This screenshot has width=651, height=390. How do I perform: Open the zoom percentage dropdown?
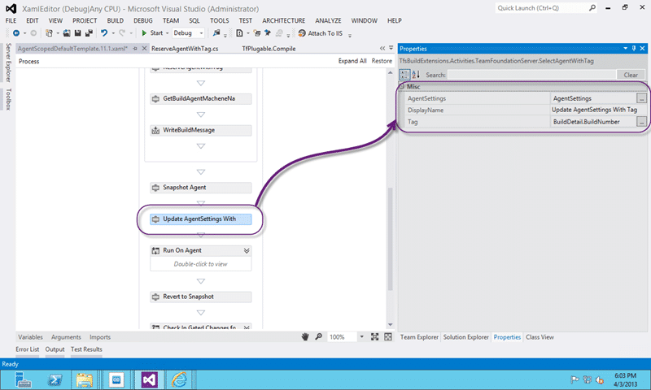click(361, 337)
